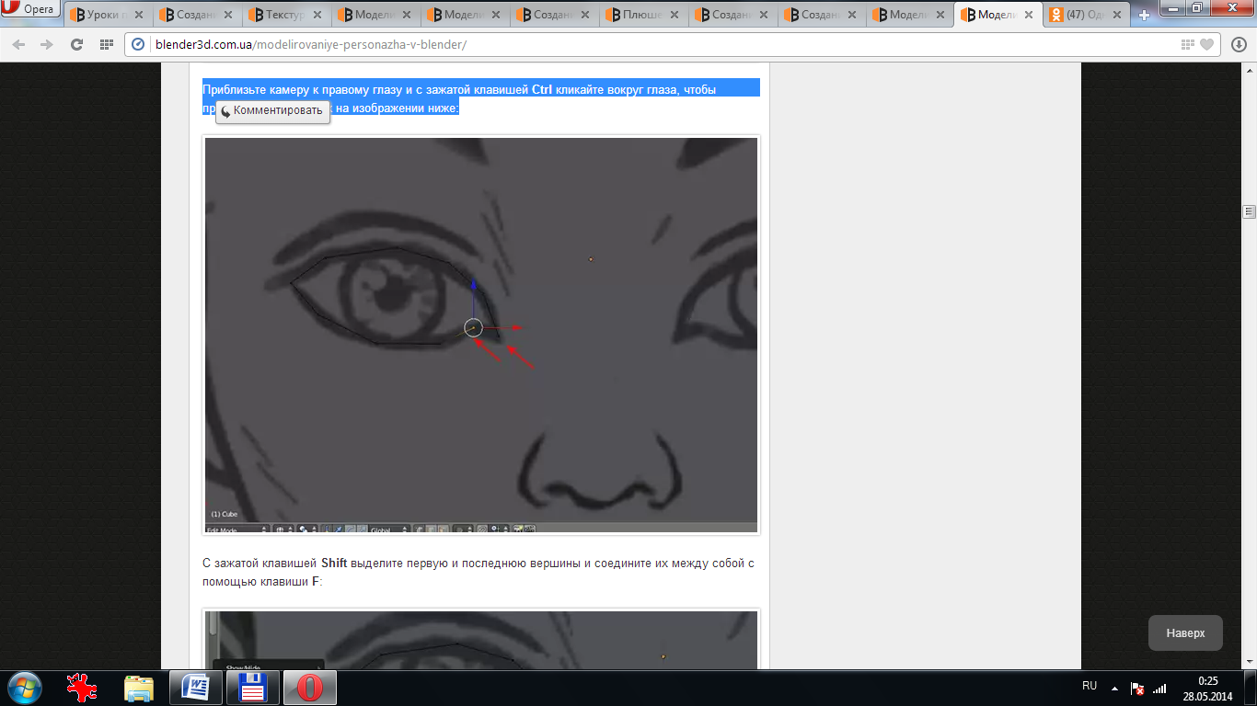Switch to the '(47) Одн' Odnoklassniki tab
1257x706 pixels.
coord(1088,15)
